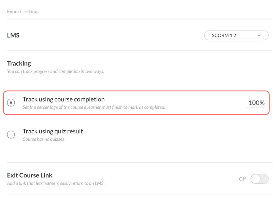Click the underline beneath the 100% value

point(255,108)
